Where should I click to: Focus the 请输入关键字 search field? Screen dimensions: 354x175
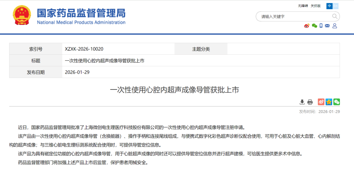click(x=293, y=16)
